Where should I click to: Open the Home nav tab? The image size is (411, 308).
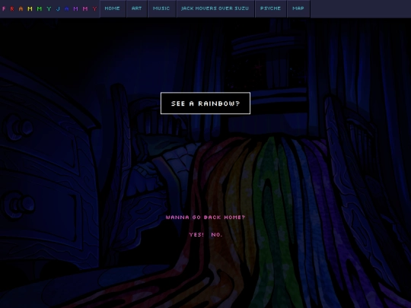click(113, 8)
